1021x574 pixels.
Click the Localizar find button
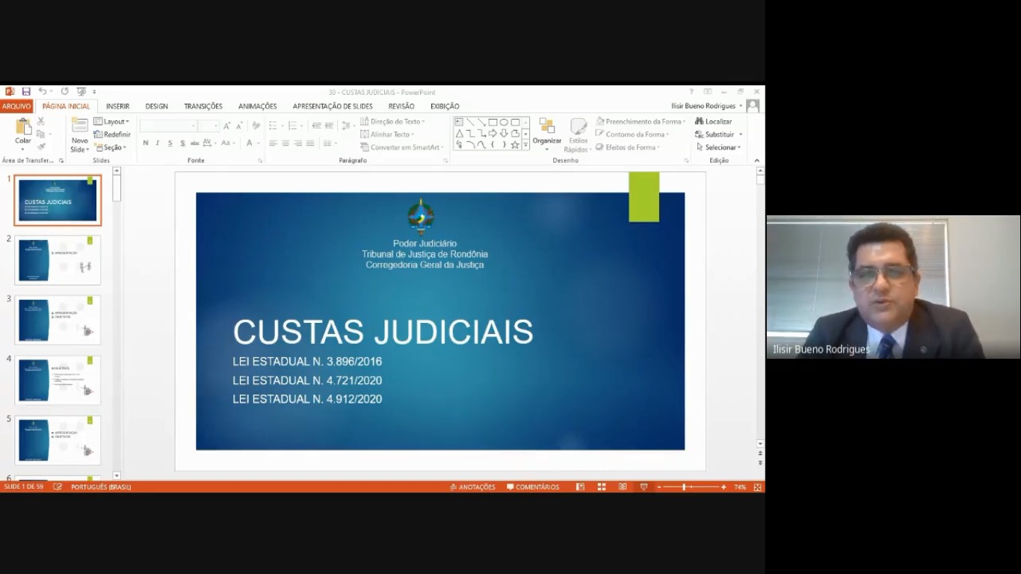click(x=713, y=121)
